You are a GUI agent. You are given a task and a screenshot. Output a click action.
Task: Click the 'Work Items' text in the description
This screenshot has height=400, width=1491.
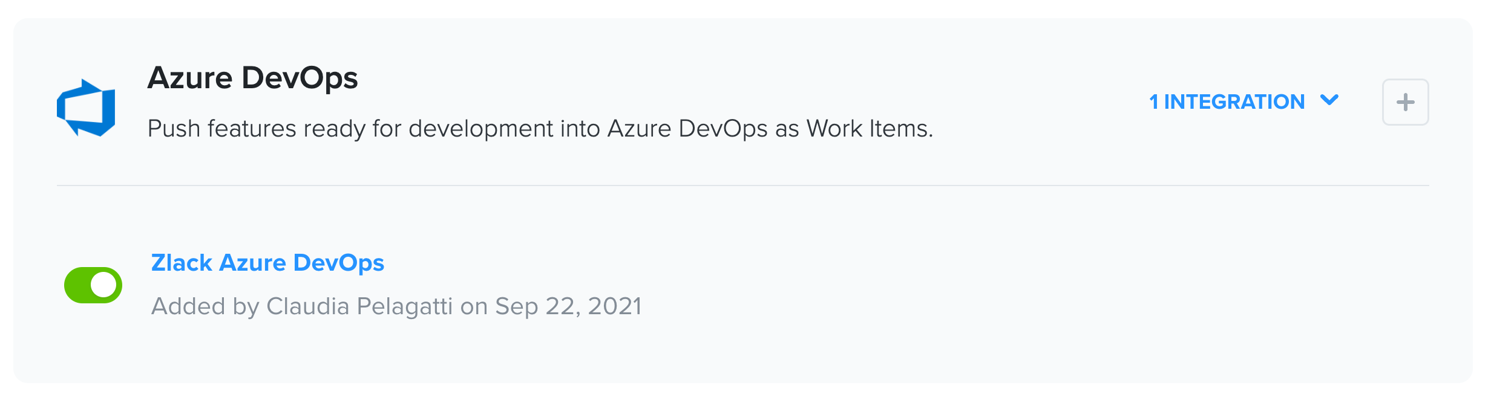(x=870, y=129)
